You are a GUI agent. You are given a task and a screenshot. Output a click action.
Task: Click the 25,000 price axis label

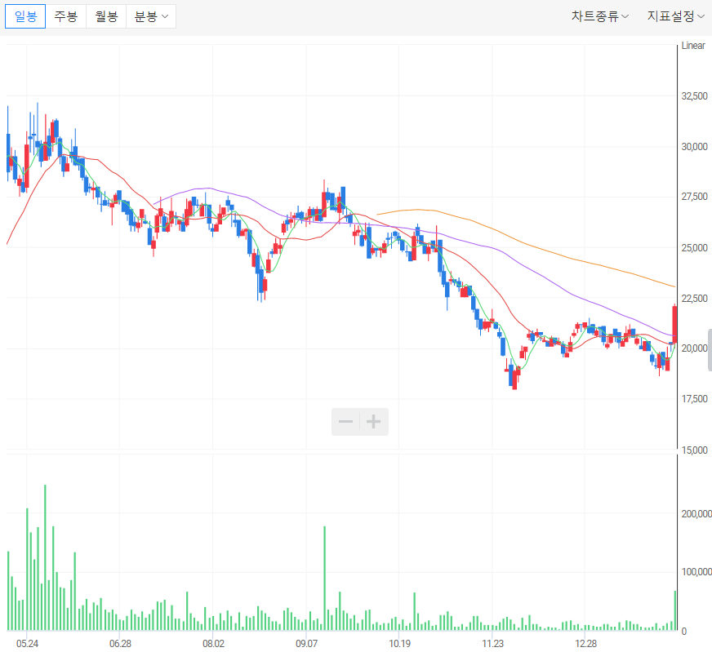694,248
